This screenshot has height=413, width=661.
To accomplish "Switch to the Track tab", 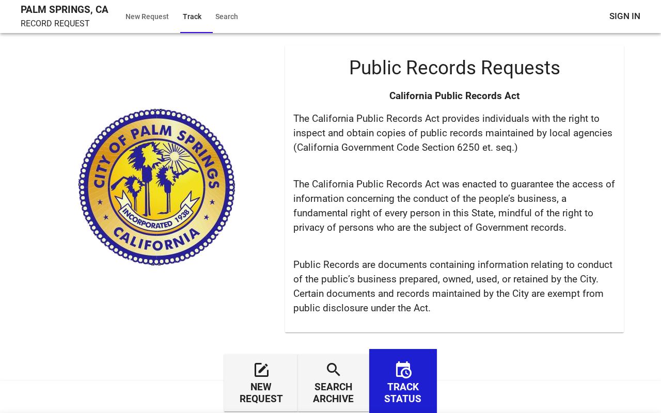I will (192, 17).
